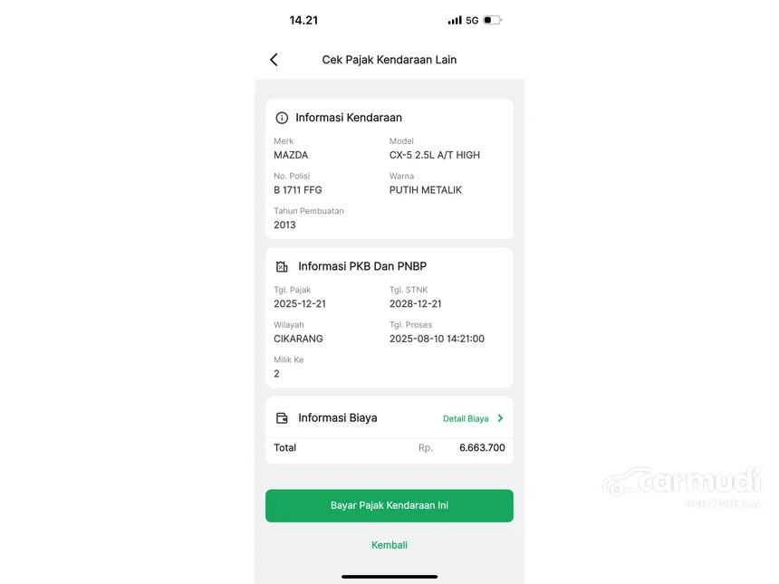
Task: Click the status bar time 14.21
Action: (x=303, y=20)
